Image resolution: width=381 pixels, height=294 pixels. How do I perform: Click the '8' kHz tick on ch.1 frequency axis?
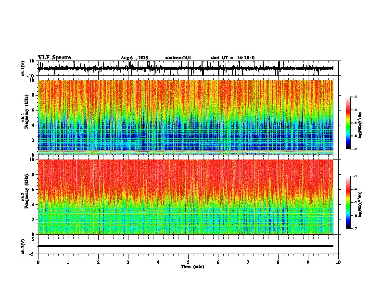tap(33, 95)
